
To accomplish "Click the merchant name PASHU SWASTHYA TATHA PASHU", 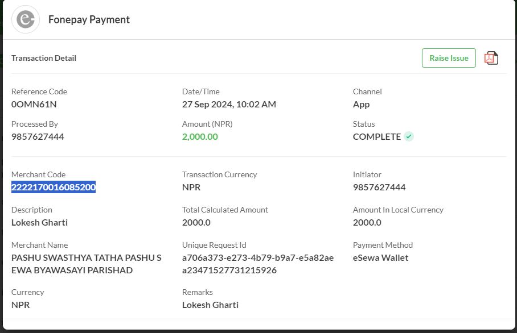I will click(x=87, y=264).
